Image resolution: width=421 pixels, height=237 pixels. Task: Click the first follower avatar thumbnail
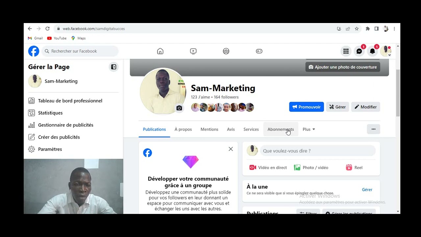(195, 107)
